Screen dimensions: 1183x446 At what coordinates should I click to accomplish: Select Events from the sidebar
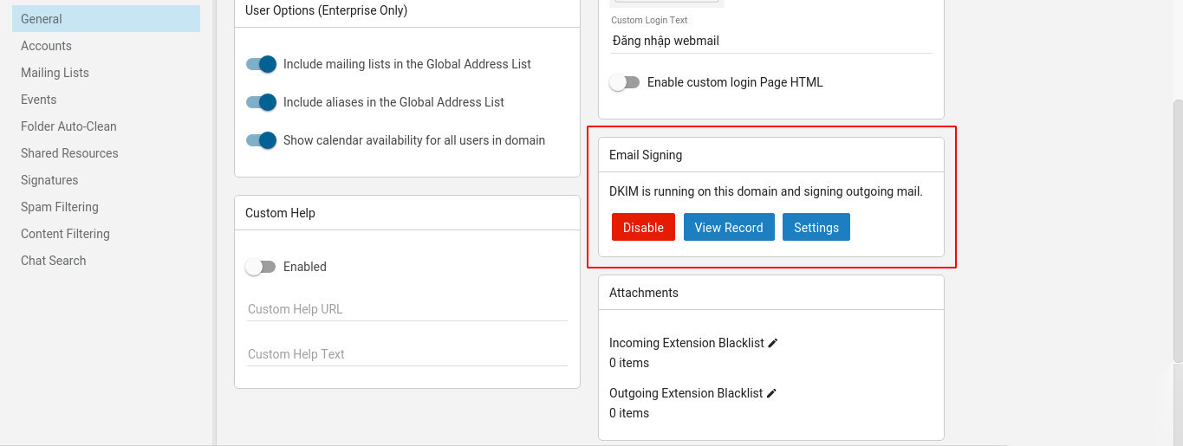pyautogui.click(x=38, y=100)
